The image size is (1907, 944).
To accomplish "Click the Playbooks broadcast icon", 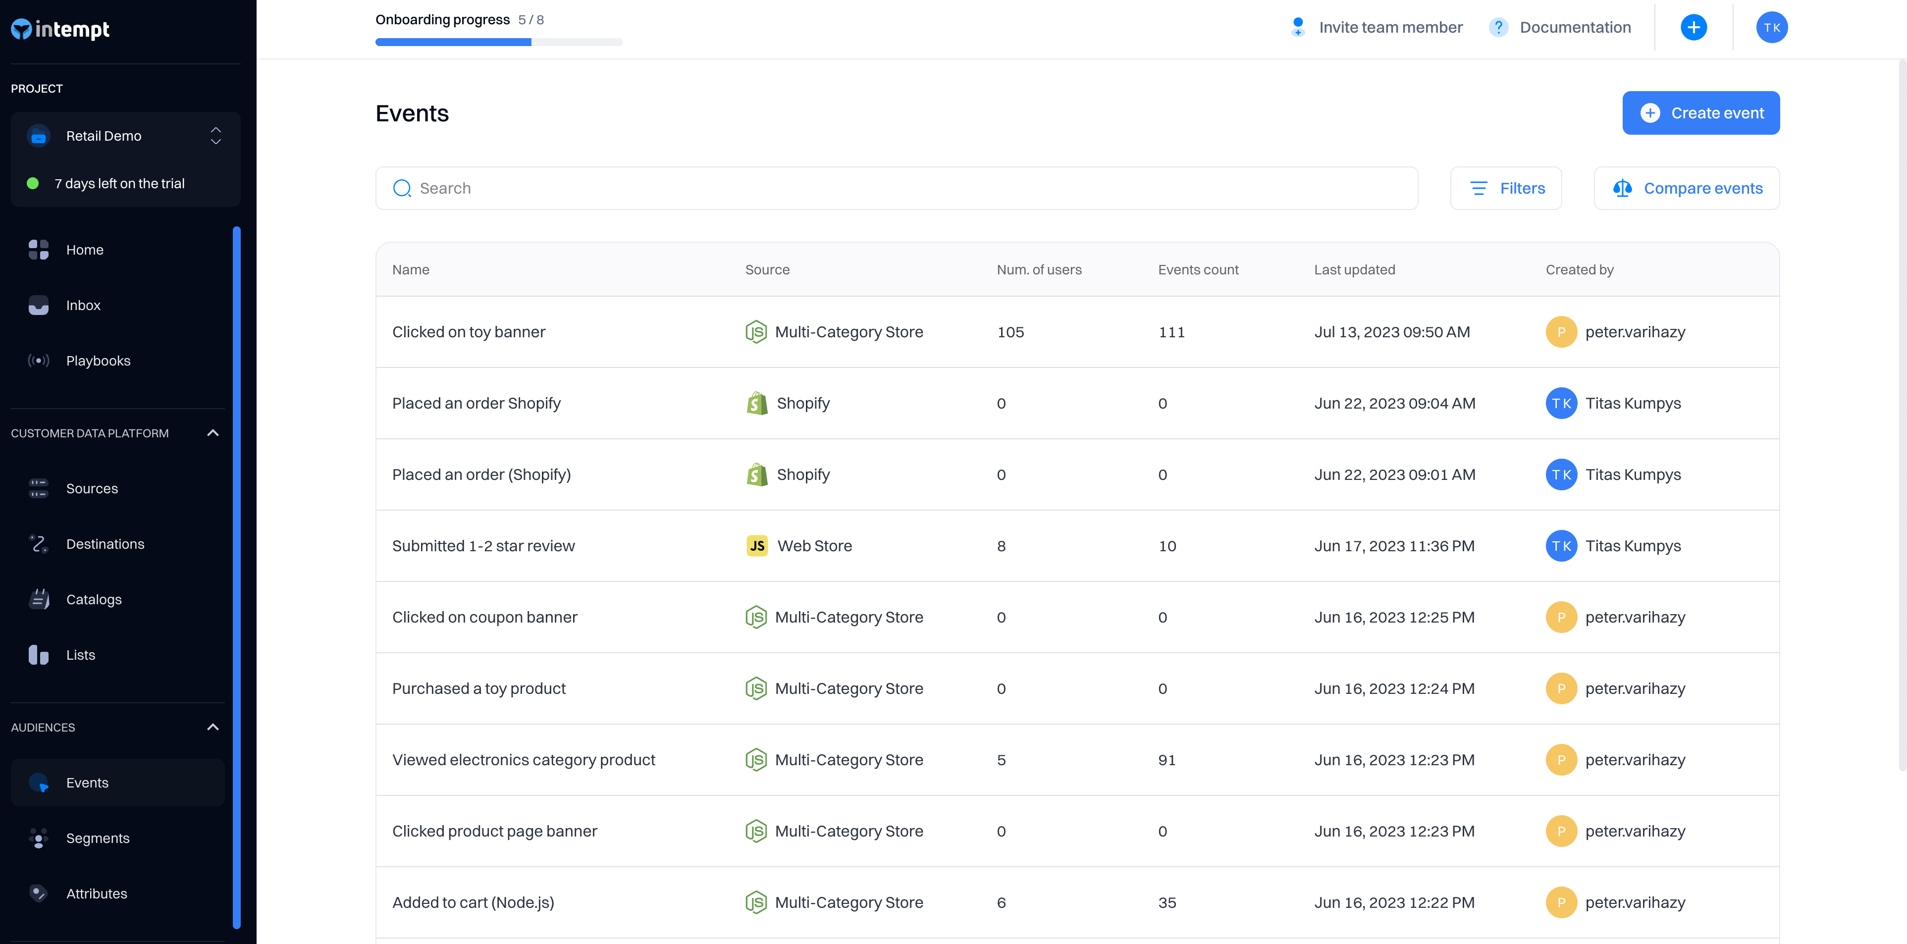I will click(39, 361).
